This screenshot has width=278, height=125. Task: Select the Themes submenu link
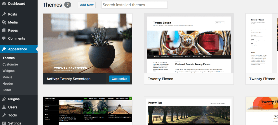[8, 58]
